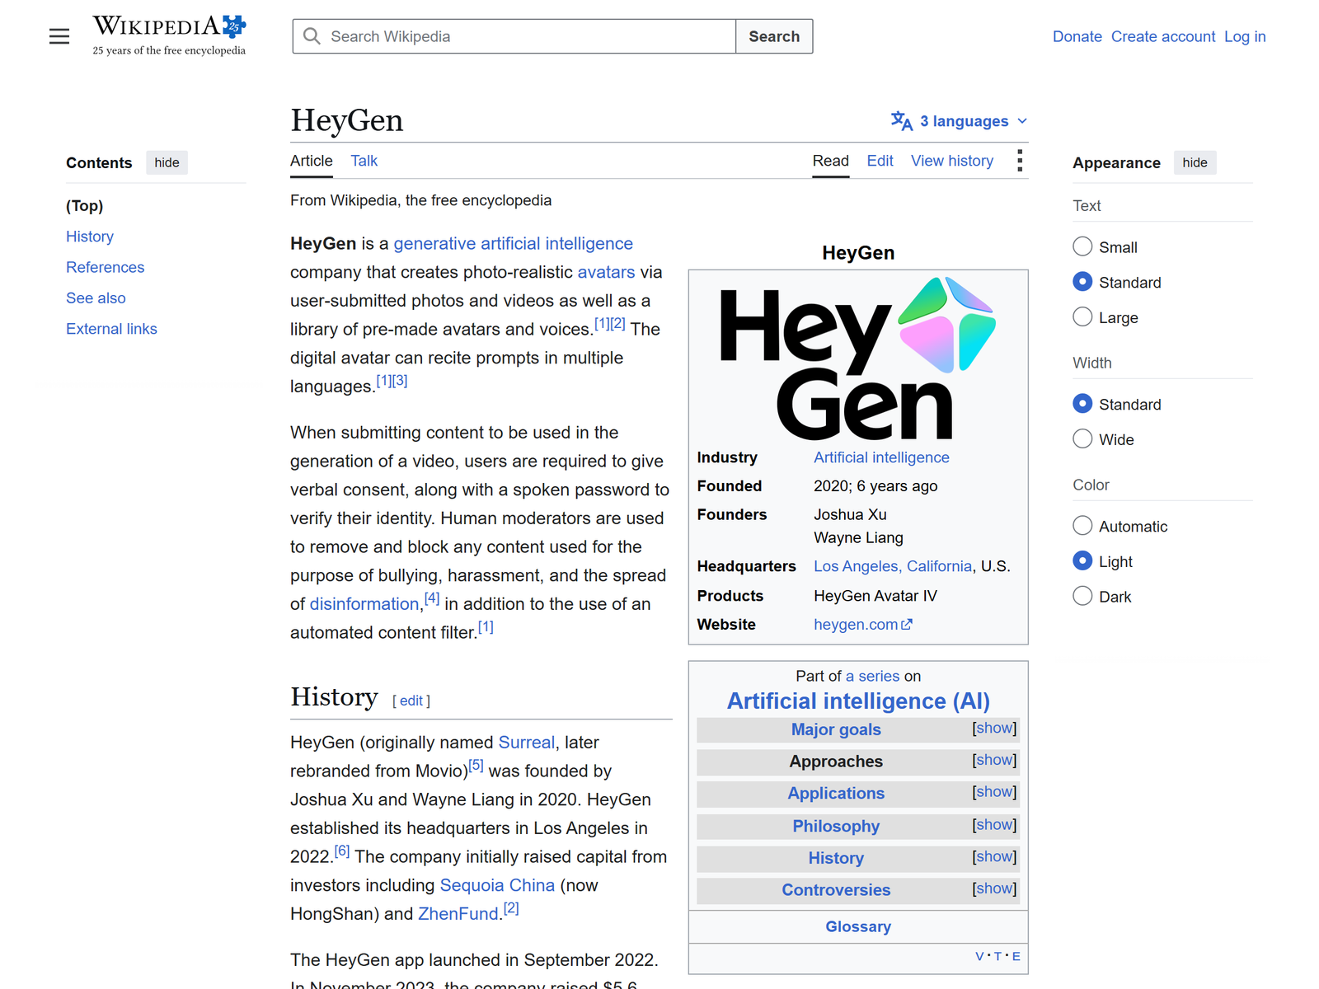Show the Applications section
1319x989 pixels.
994,792
